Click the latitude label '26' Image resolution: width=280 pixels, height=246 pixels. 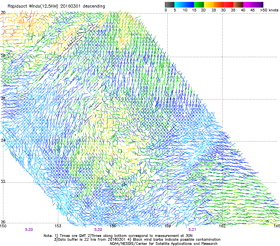click(3, 98)
